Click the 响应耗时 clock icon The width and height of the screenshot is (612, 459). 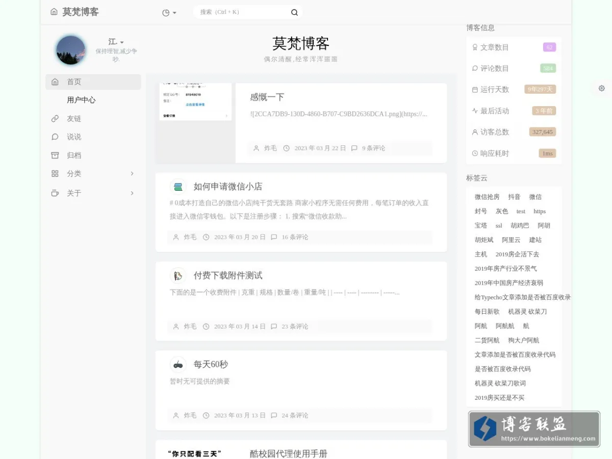click(x=475, y=154)
